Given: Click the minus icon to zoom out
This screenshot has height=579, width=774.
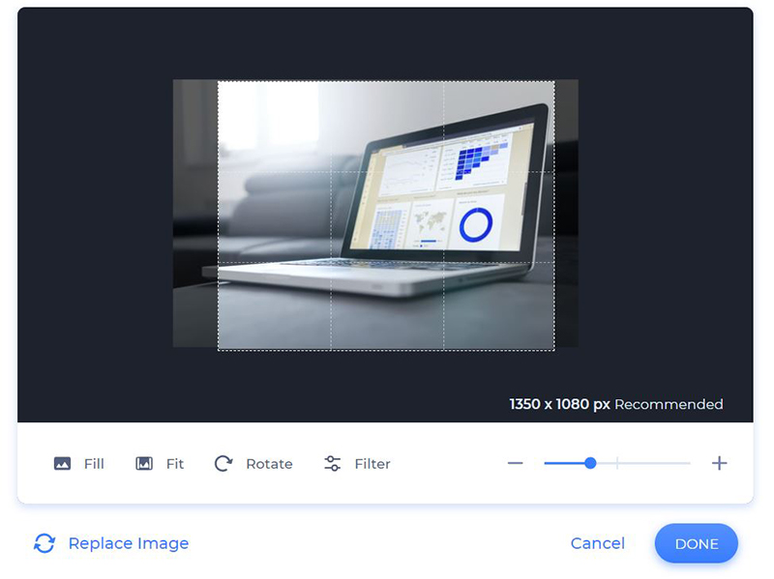Looking at the screenshot, I should [516, 464].
